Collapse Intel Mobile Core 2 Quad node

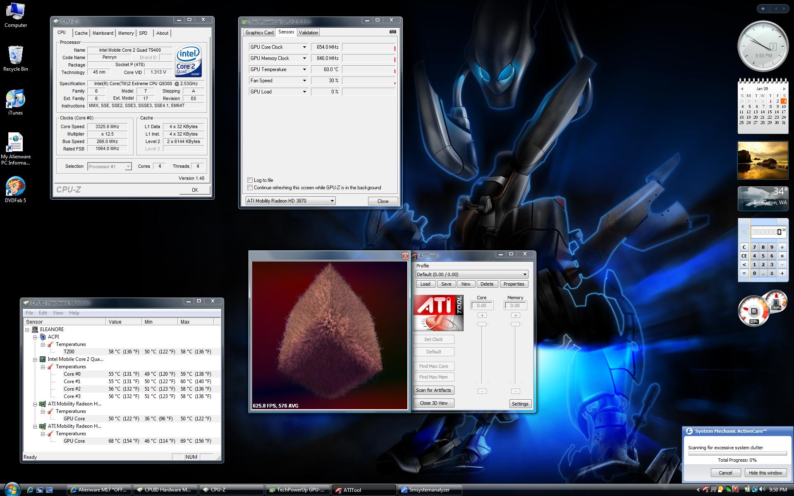point(35,359)
